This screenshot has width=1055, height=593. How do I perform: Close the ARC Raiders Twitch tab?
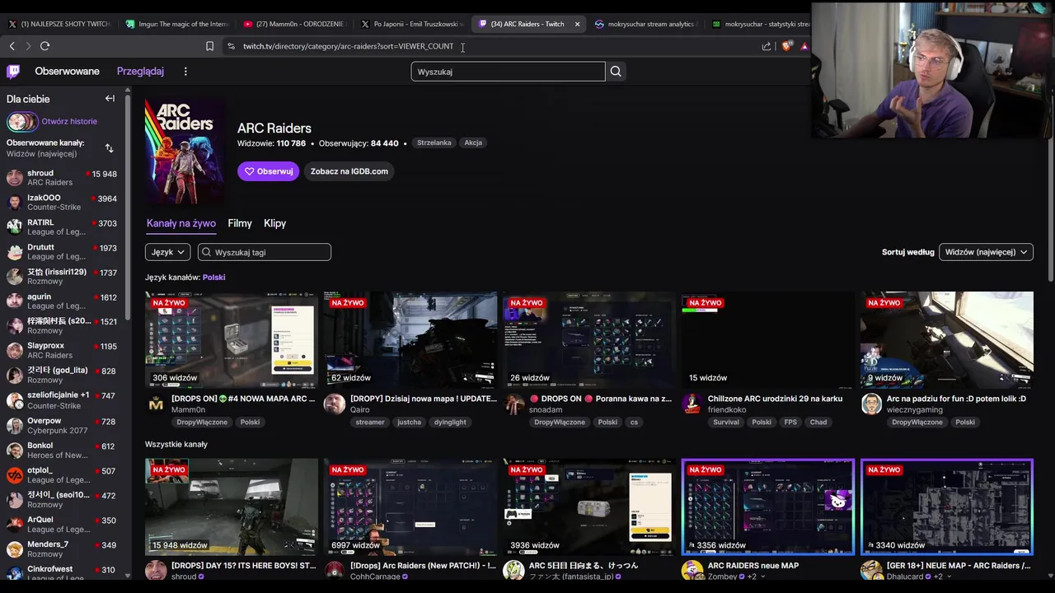click(577, 24)
